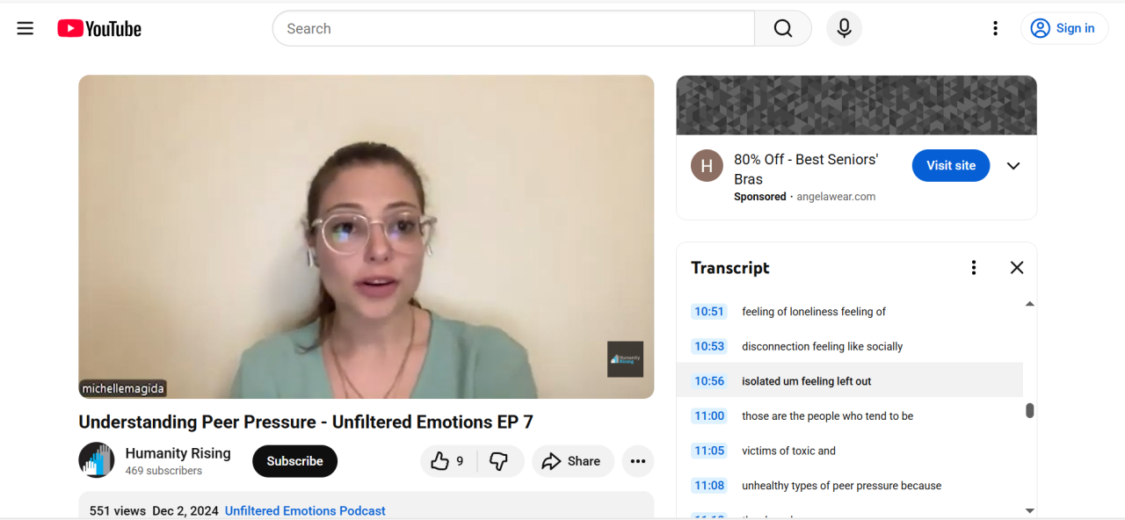The width and height of the screenshot is (1125, 520).
Task: Open the settings three-dot menu near Sign in
Action: (x=995, y=28)
